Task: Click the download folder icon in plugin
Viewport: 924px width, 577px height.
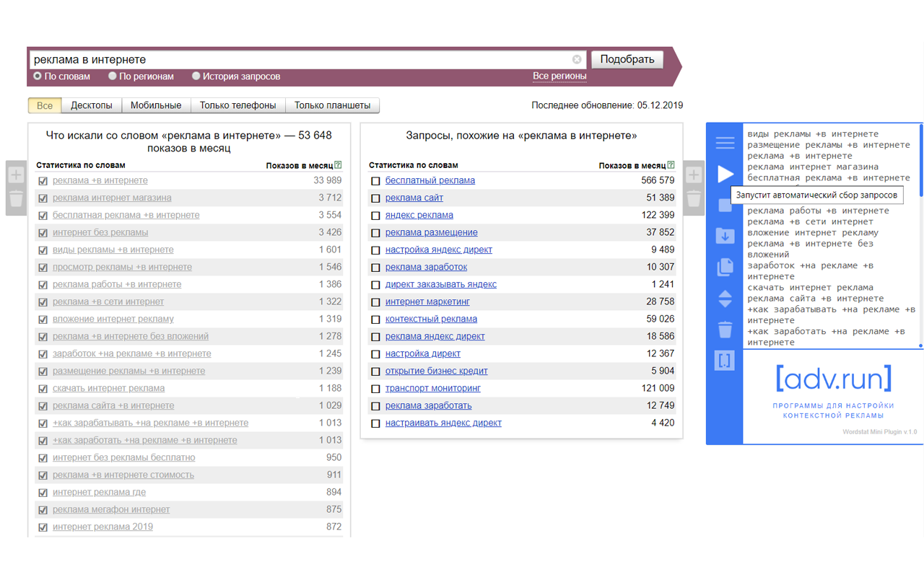Action: (725, 236)
